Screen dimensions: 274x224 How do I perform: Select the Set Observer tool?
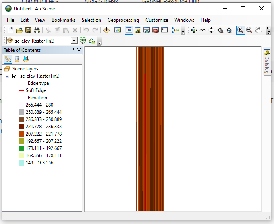point(229,30)
